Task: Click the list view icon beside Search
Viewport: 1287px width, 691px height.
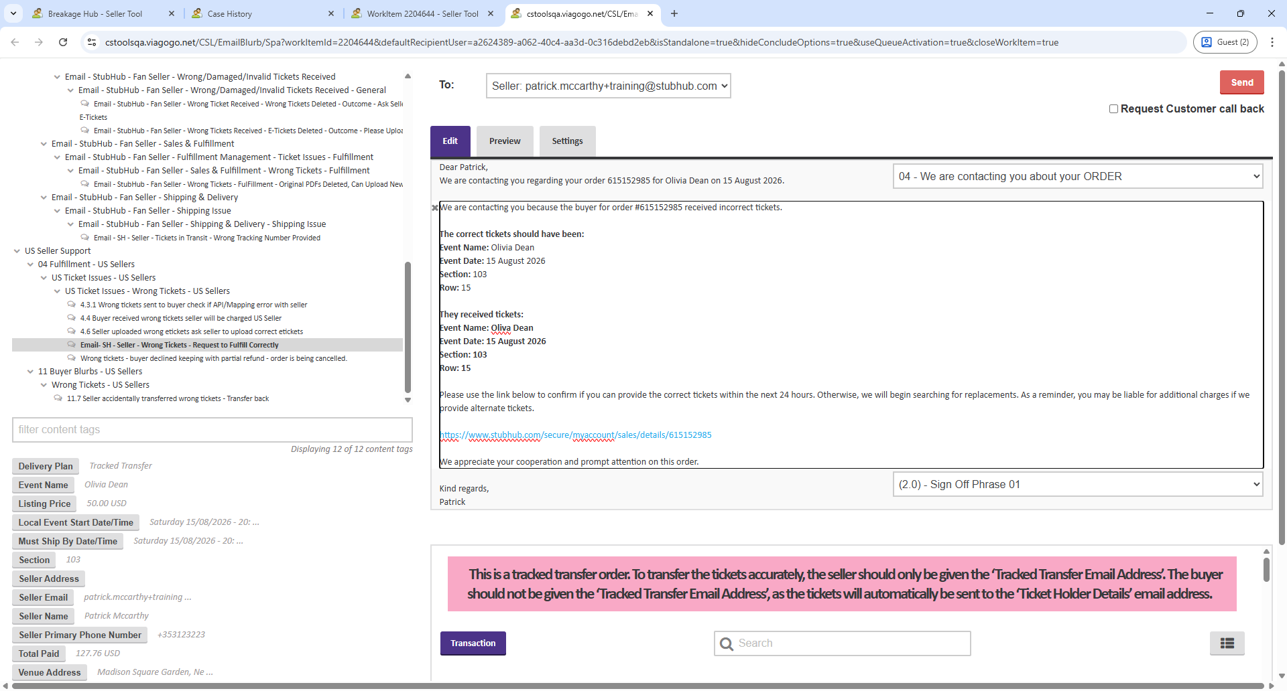Action: coord(1227,643)
